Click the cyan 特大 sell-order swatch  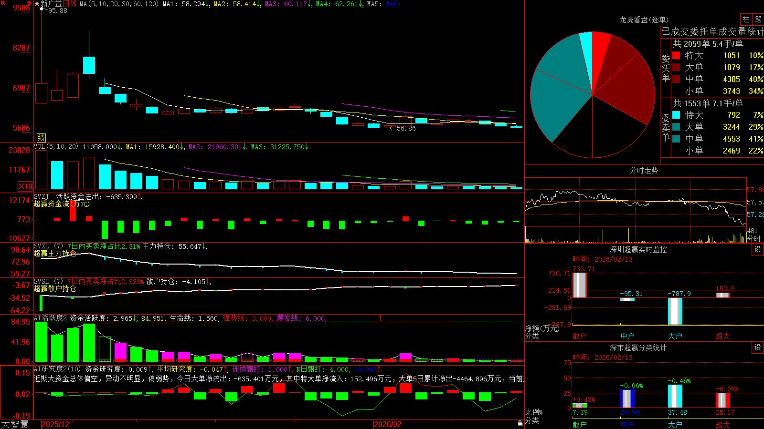(x=676, y=115)
